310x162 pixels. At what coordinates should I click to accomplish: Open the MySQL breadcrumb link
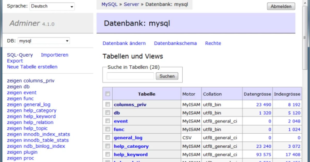110,4
